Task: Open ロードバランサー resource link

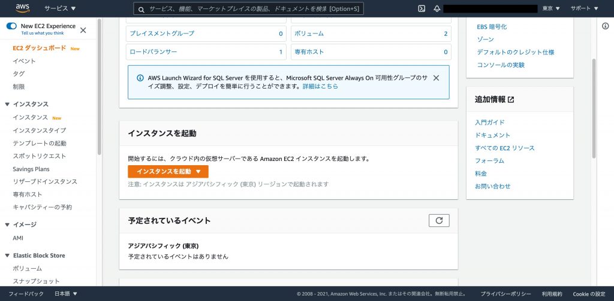Action: 153,52
